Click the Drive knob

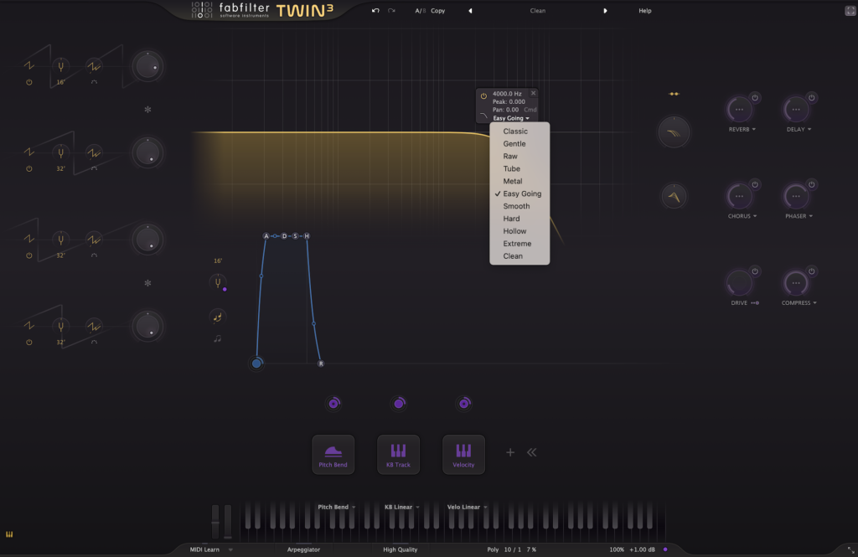[x=738, y=283]
